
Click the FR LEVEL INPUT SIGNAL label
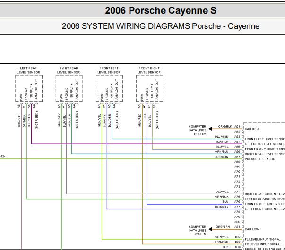pyautogui.click(x=263, y=244)
